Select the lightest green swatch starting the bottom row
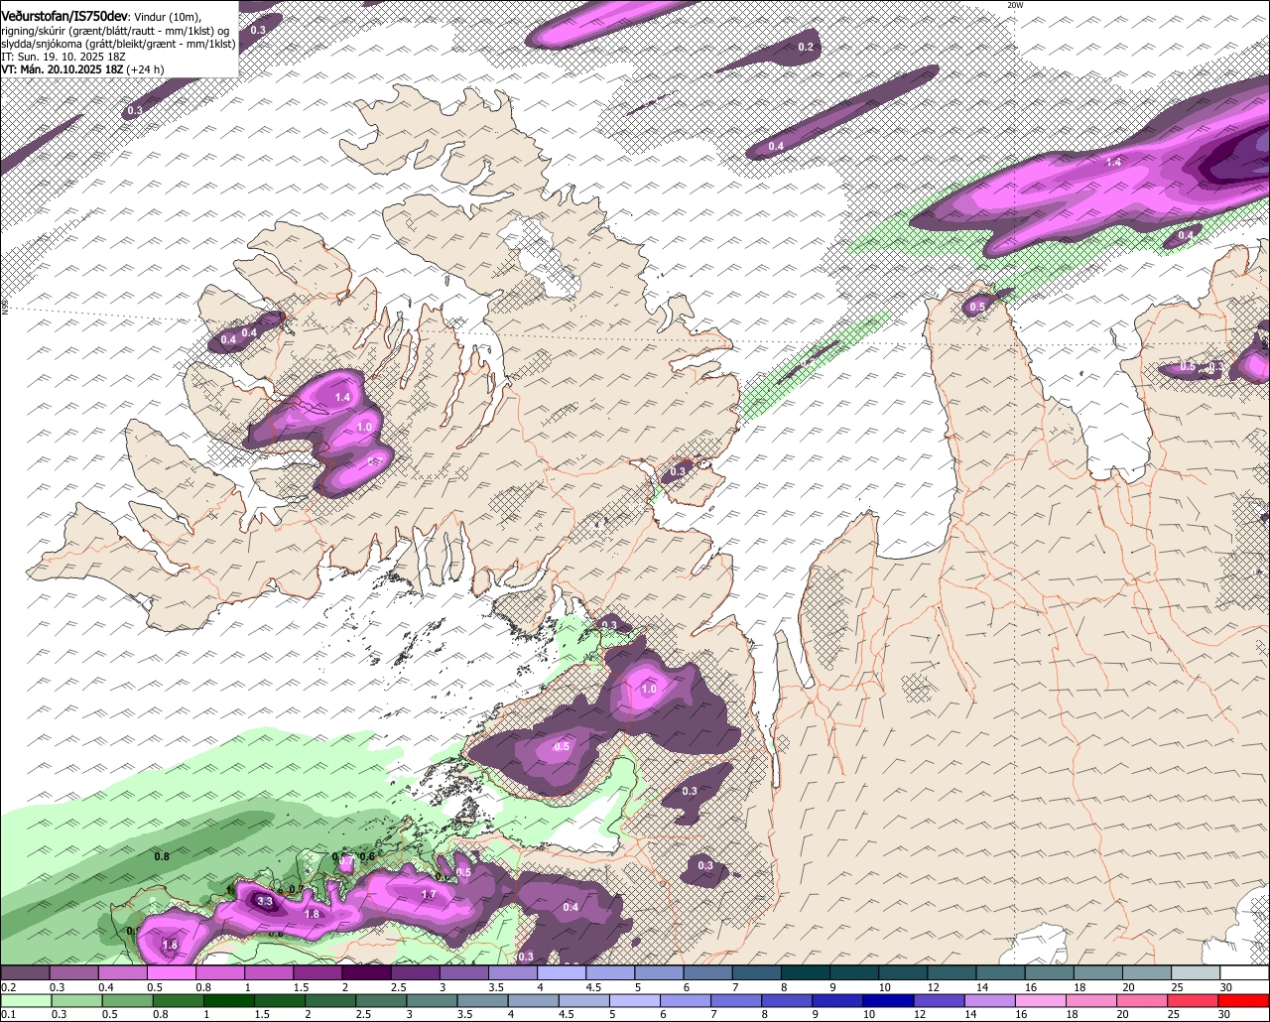Viewport: 1270px width, 1022px height. [x=25, y=1001]
